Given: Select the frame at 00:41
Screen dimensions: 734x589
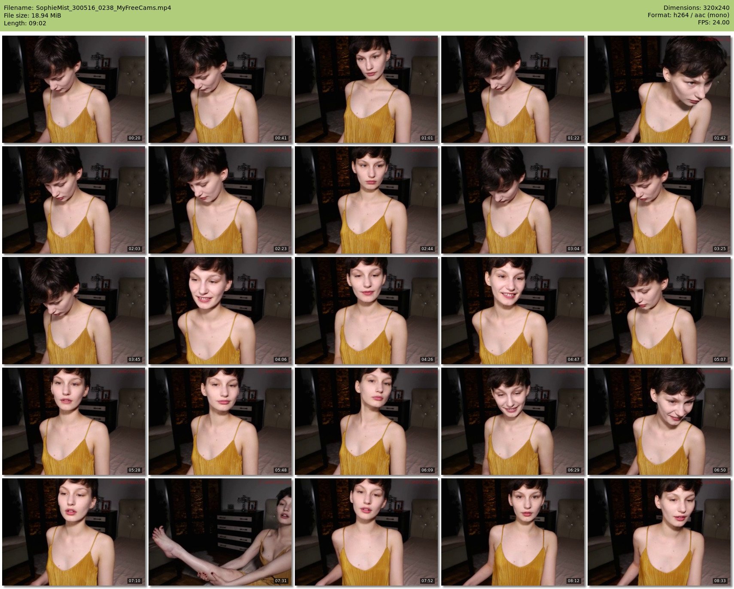Looking at the screenshot, I should [220, 89].
